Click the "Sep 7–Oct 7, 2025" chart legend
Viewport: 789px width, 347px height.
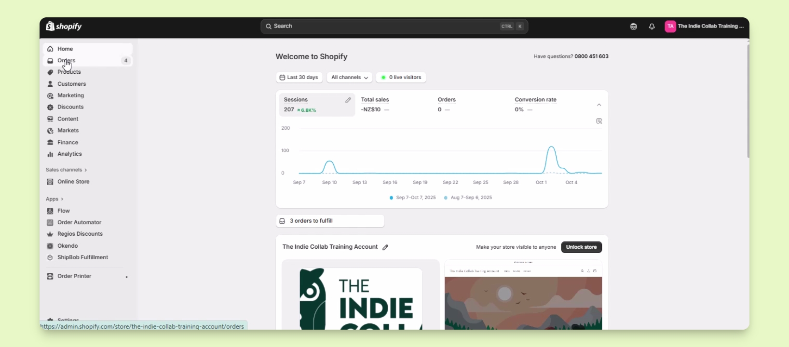413,198
